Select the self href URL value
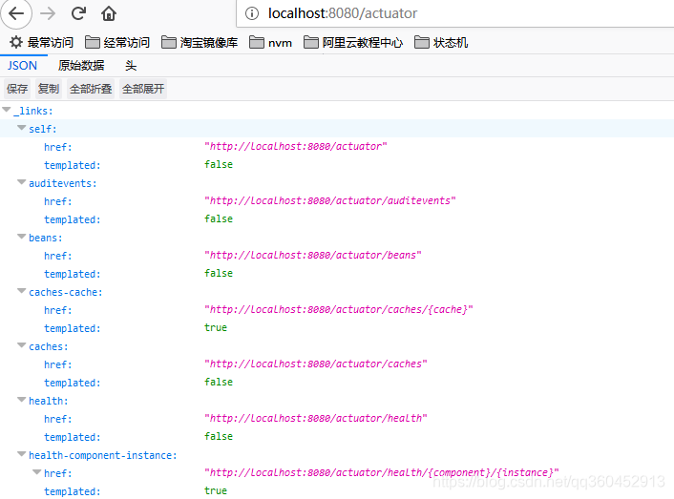674x499 pixels. 296,146
